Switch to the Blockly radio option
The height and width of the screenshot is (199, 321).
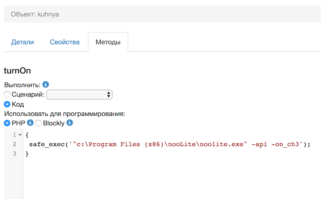tap(39, 123)
